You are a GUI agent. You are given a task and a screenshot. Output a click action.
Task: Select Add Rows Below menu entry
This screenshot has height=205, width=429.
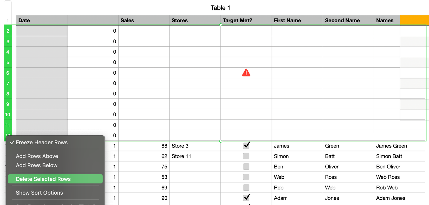coord(37,165)
